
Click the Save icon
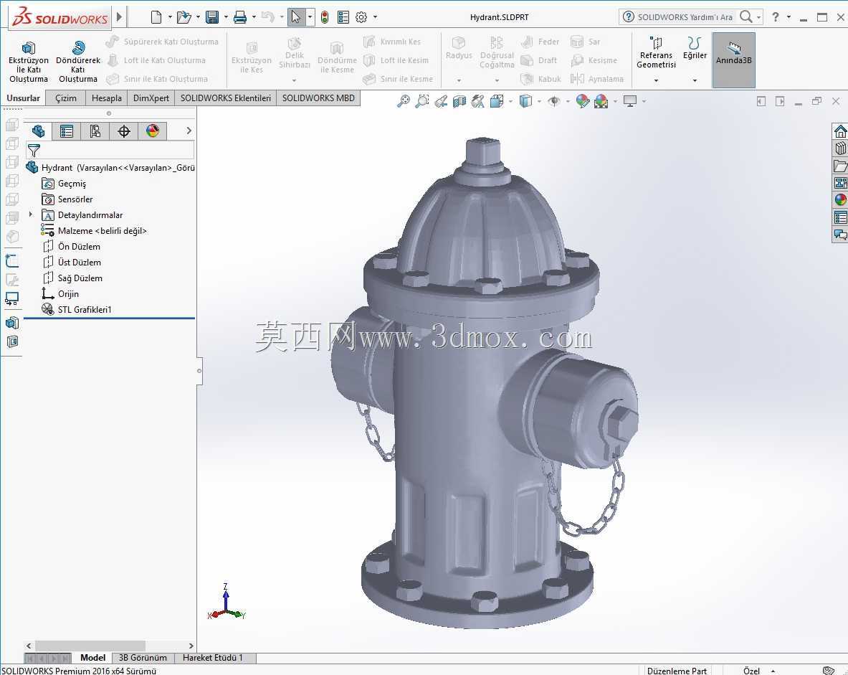pos(213,17)
